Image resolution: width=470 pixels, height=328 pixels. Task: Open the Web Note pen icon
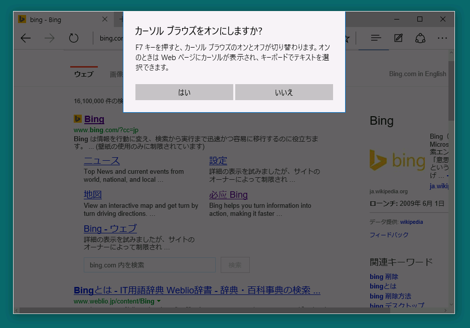tap(398, 38)
